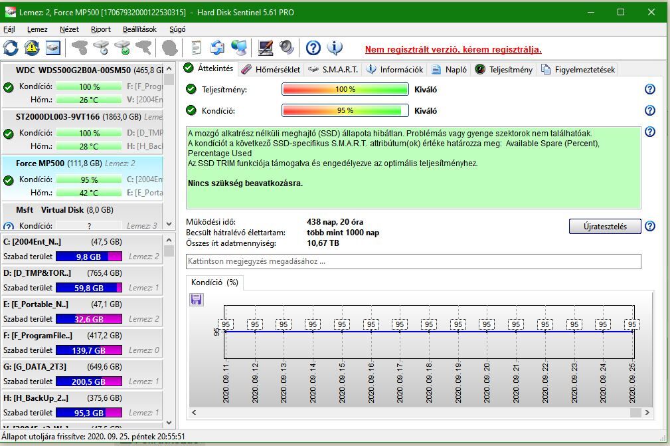This screenshot has width=670, height=446.
Task: Click the Újratesztelés button
Action: [x=605, y=226]
